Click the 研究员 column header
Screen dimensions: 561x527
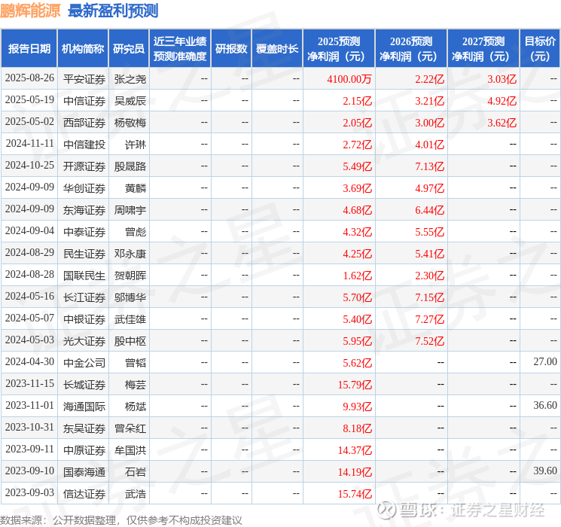pos(129,49)
